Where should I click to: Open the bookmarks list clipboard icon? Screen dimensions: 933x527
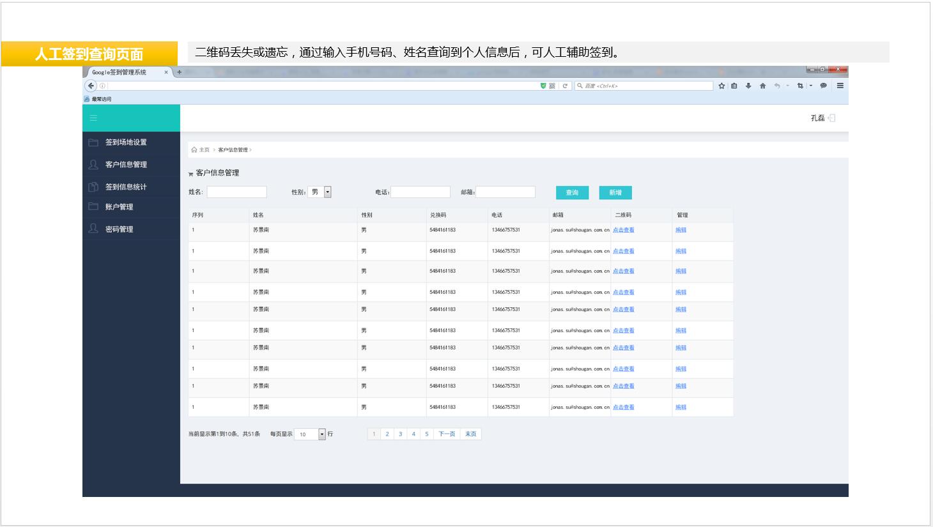(734, 86)
